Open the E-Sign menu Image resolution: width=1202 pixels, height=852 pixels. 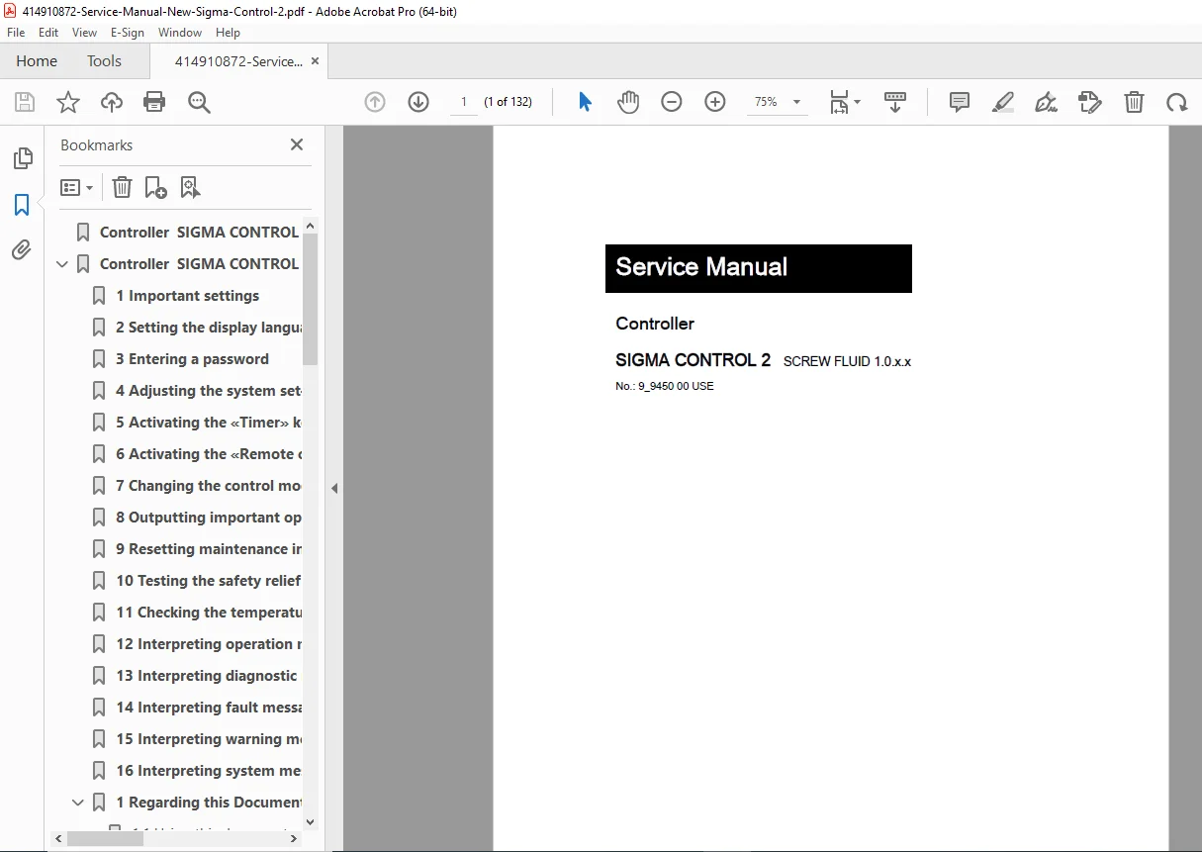pyautogui.click(x=128, y=32)
